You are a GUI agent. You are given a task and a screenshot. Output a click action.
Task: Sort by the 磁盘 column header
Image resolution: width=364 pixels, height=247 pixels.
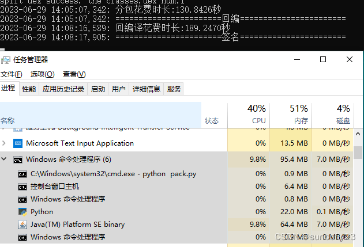tap(333, 115)
